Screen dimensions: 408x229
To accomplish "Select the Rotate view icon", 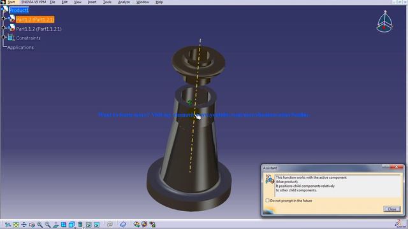I will tap(32, 225).
